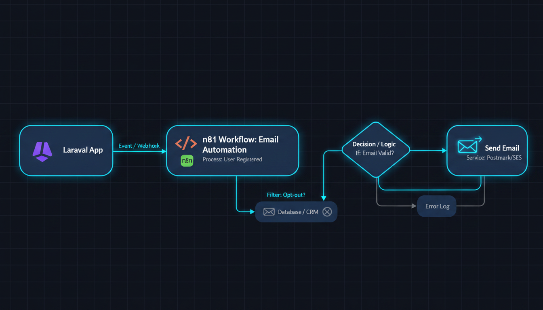Click the arrowhead entering the workflow node
The image size is (543, 310).
coord(164,151)
